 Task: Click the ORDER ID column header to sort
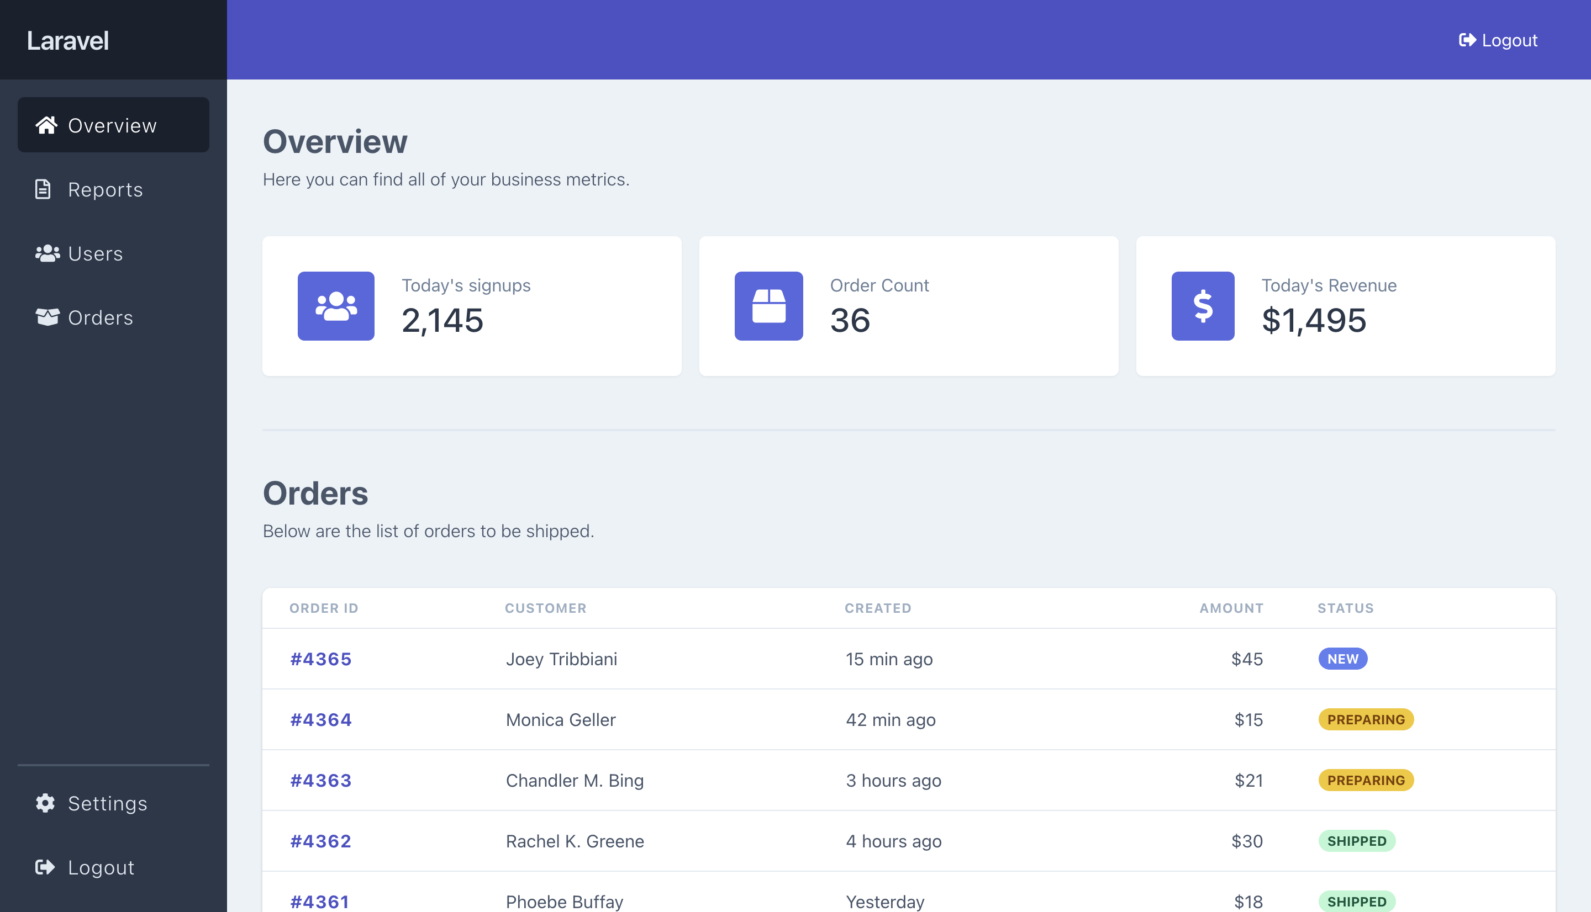point(323,607)
